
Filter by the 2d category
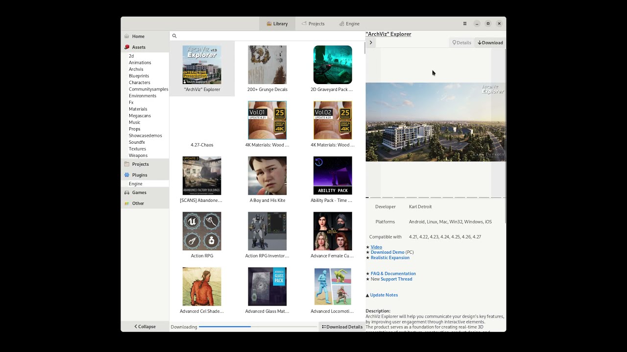[131, 56]
